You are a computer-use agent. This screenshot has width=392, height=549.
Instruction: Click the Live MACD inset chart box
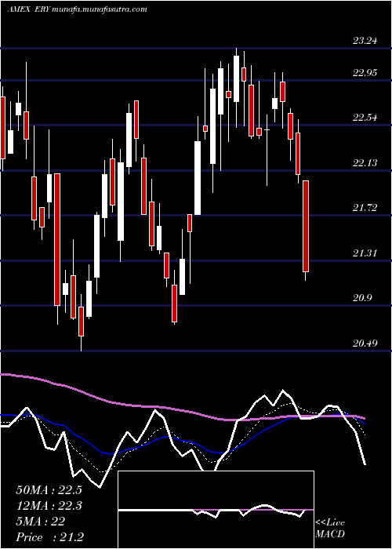216,510
